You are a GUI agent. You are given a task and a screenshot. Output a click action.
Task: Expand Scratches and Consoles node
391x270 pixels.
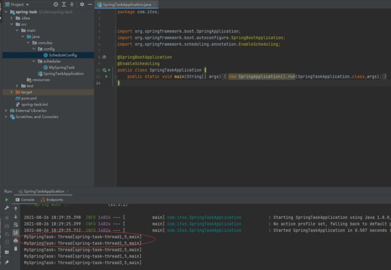tap(6, 117)
